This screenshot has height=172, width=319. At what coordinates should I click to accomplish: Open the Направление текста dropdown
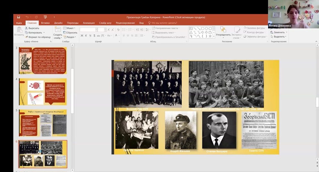(x=166, y=28)
